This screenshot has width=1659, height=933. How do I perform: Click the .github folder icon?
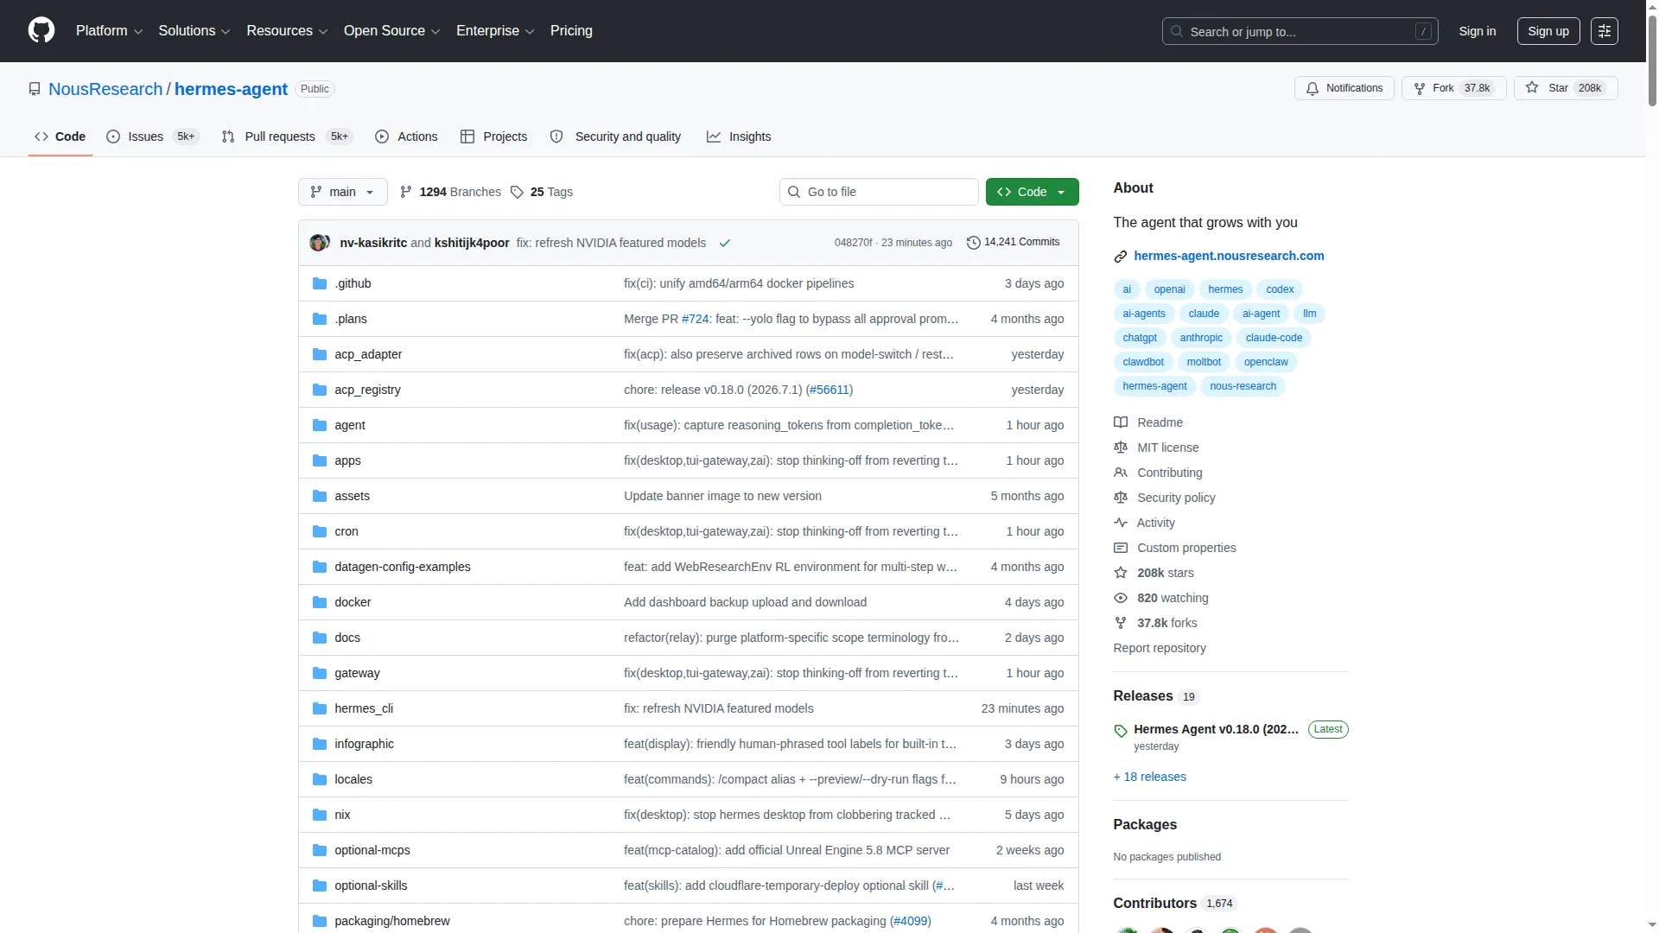[320, 283]
